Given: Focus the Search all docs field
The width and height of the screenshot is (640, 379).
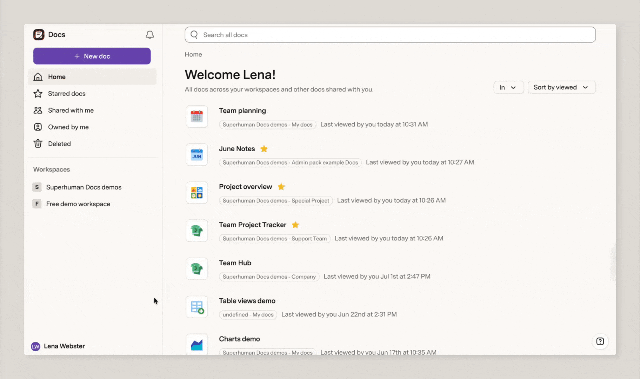Looking at the screenshot, I should (x=390, y=35).
